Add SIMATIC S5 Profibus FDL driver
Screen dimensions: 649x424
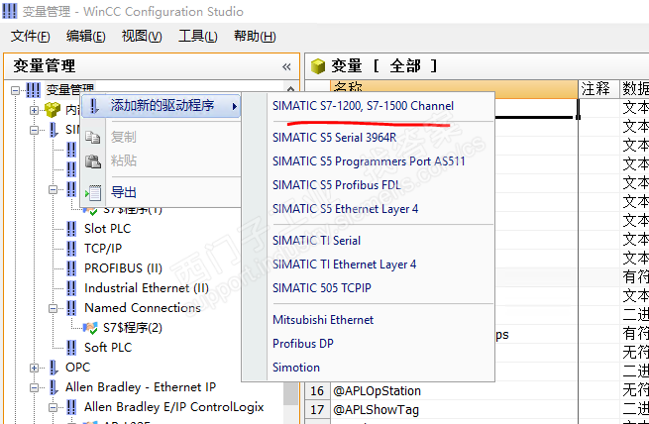(337, 185)
